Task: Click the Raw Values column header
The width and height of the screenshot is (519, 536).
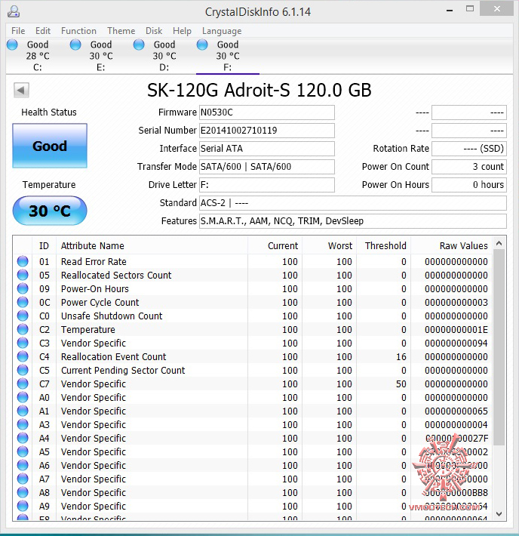Action: (x=451, y=246)
